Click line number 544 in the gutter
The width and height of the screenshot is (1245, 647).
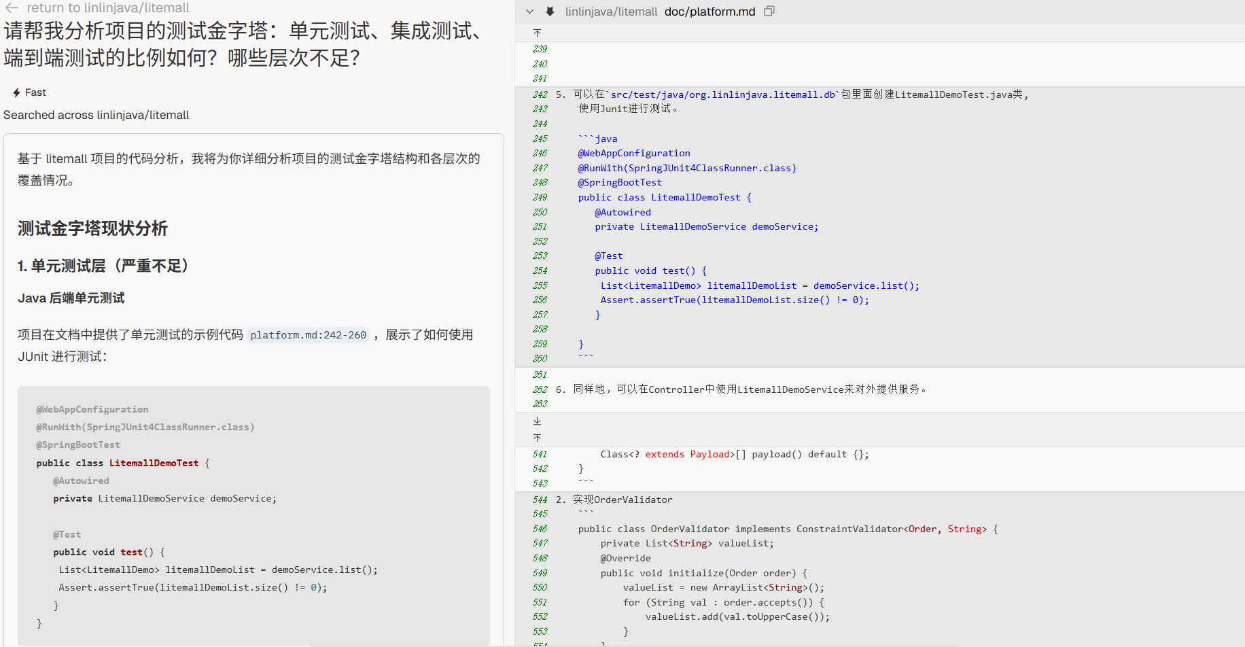pos(540,500)
